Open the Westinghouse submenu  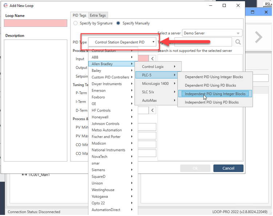point(112,189)
